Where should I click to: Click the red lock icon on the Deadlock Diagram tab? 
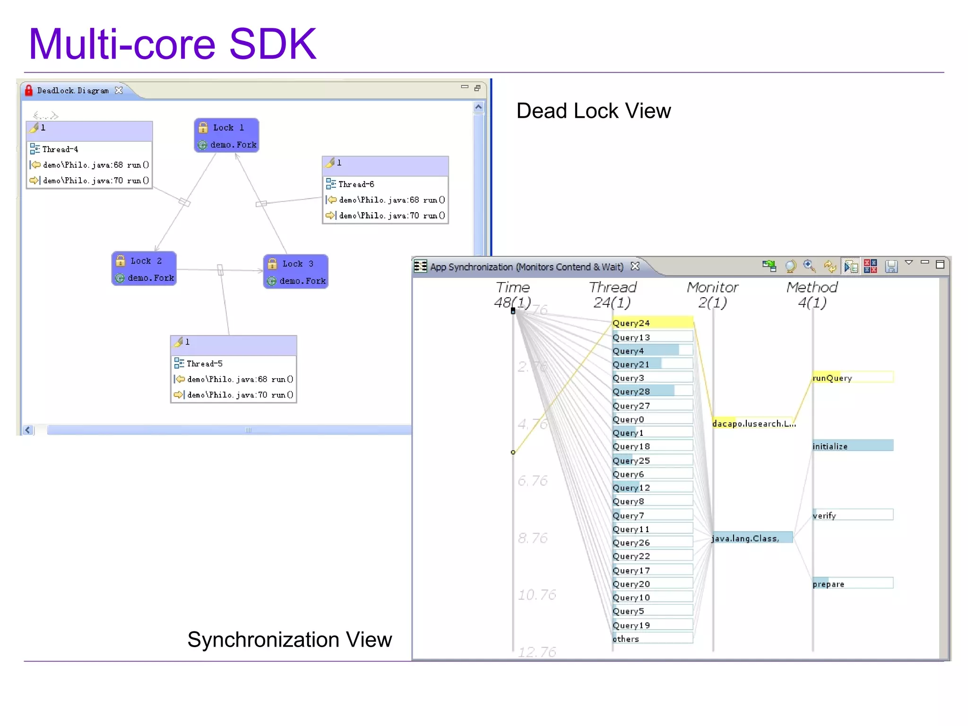(x=29, y=90)
